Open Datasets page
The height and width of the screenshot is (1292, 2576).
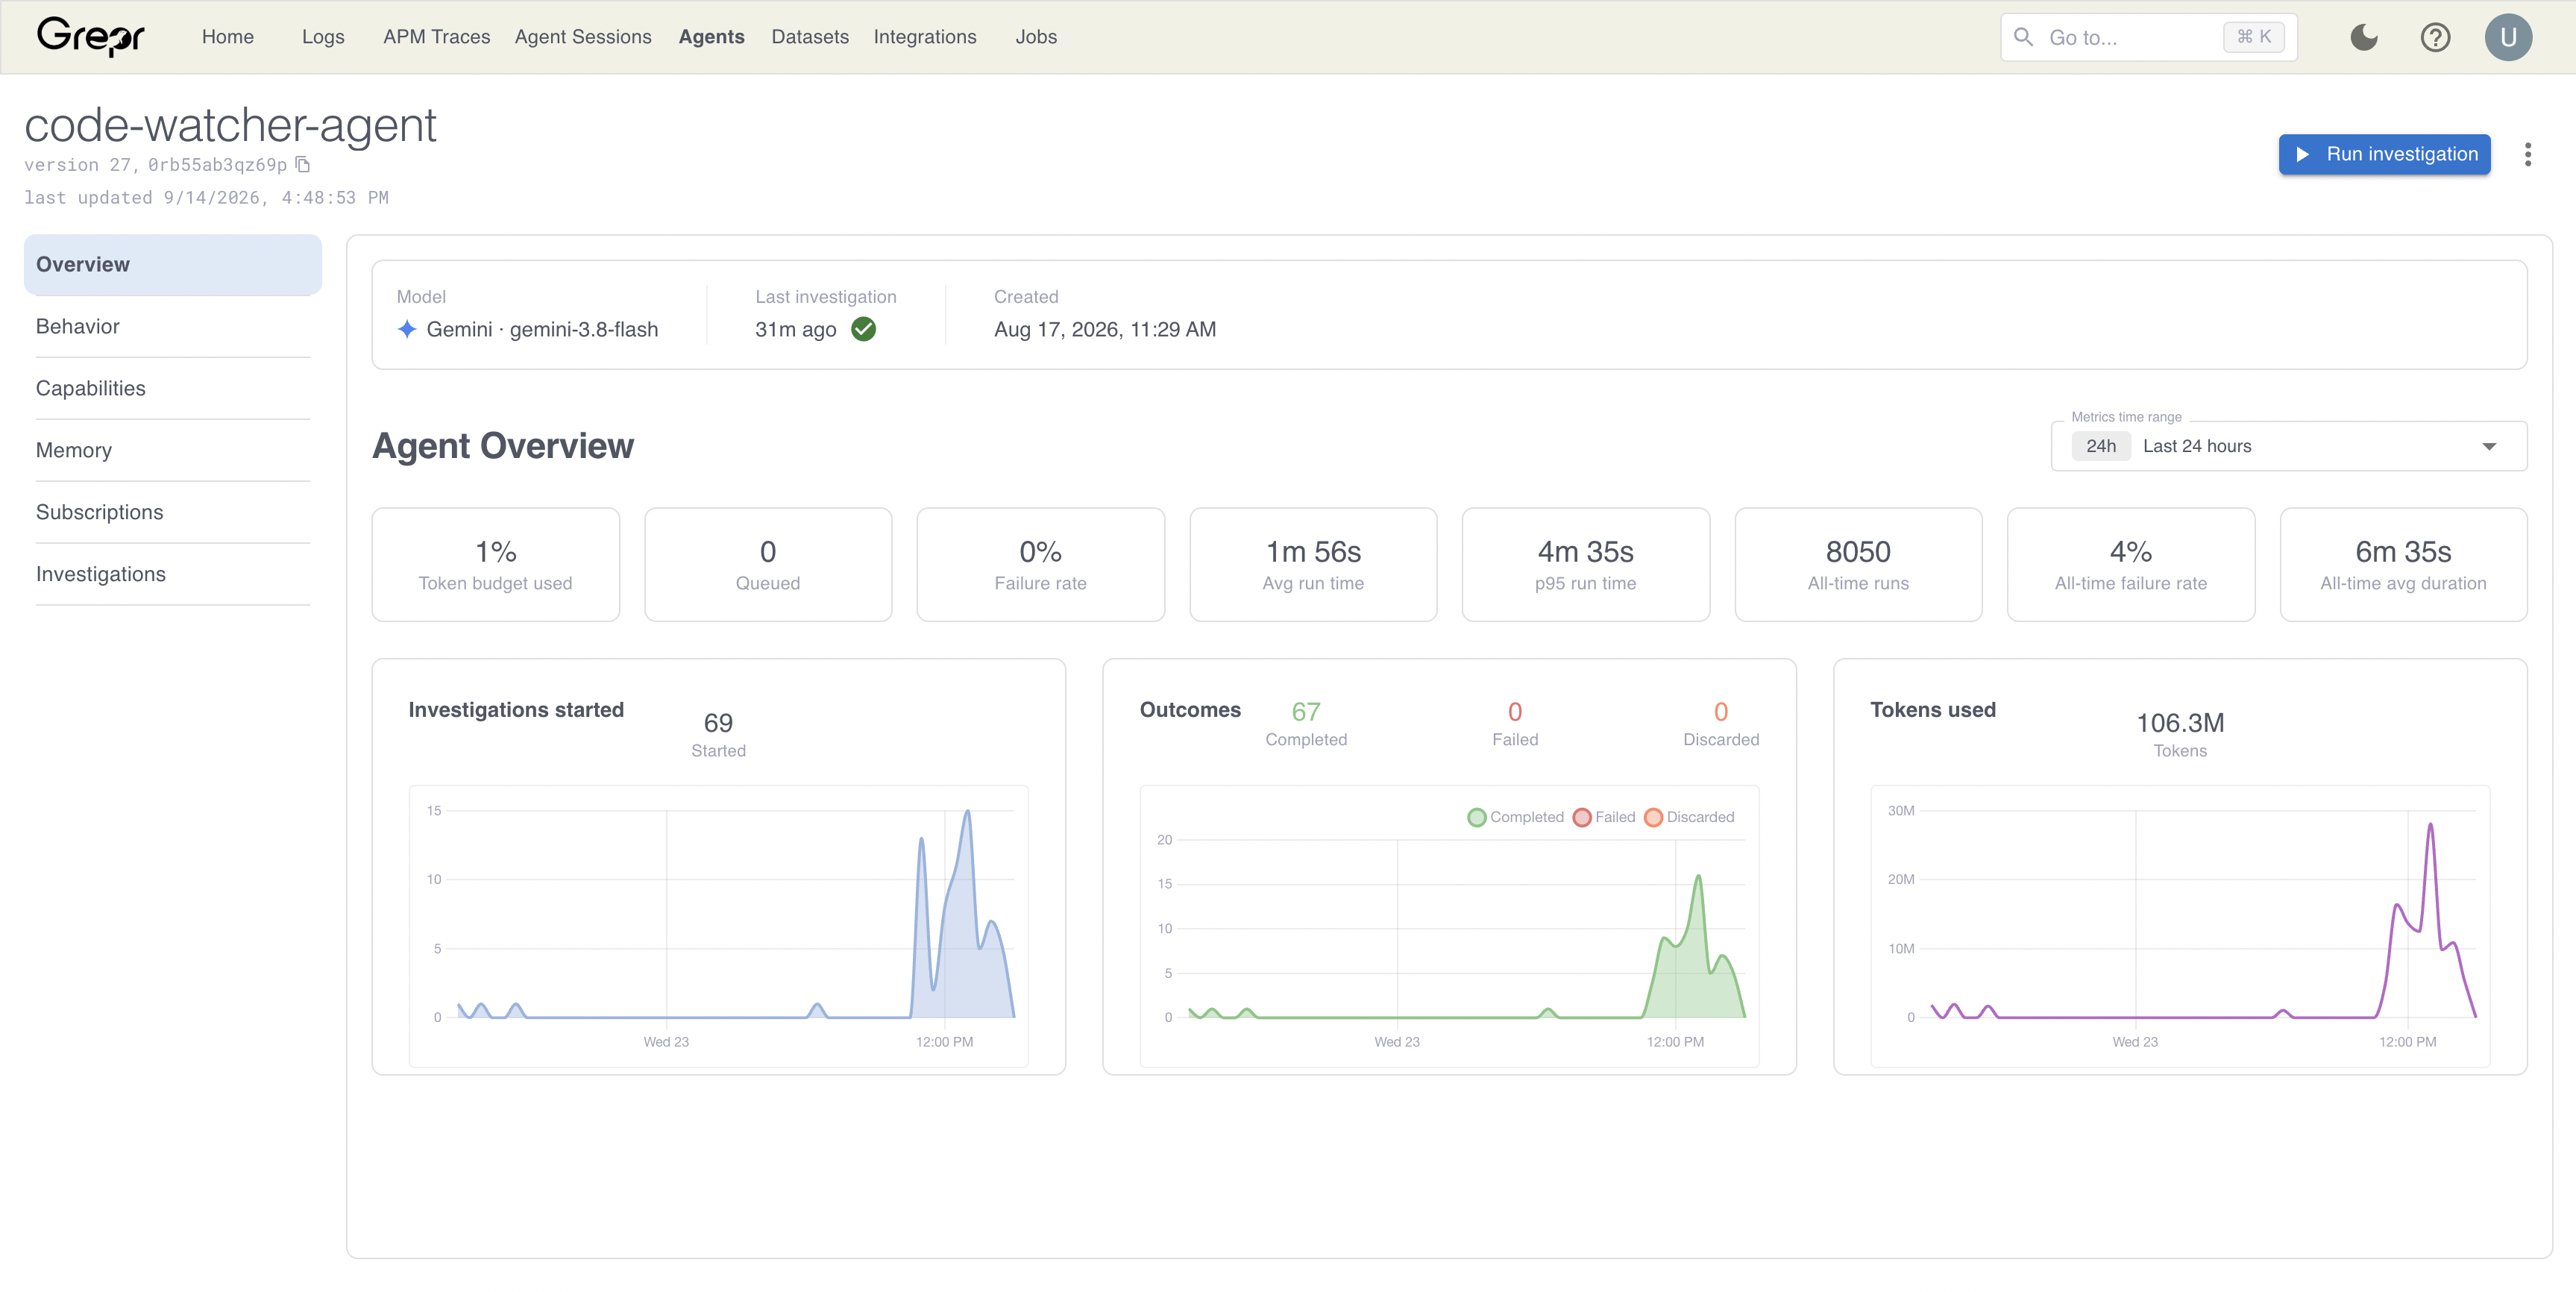[x=810, y=37]
